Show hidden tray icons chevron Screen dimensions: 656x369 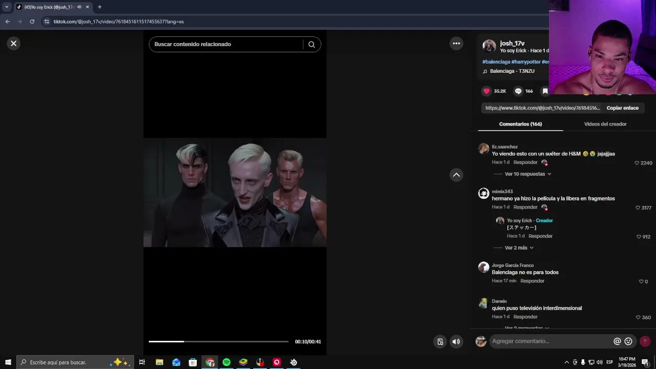pyautogui.click(x=566, y=362)
